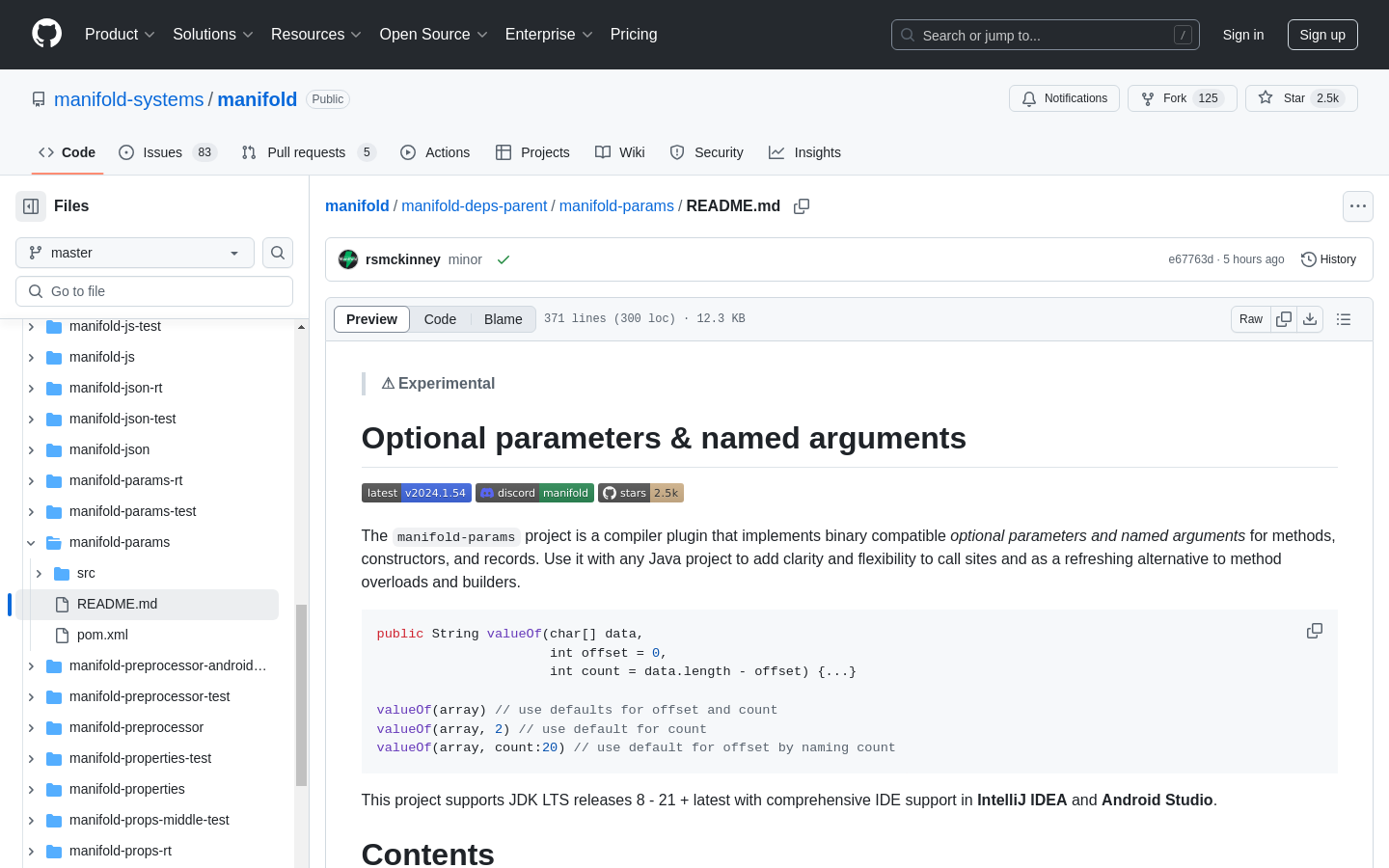Open master branch selector dropdown
The height and width of the screenshot is (868, 1389).
pos(135,253)
